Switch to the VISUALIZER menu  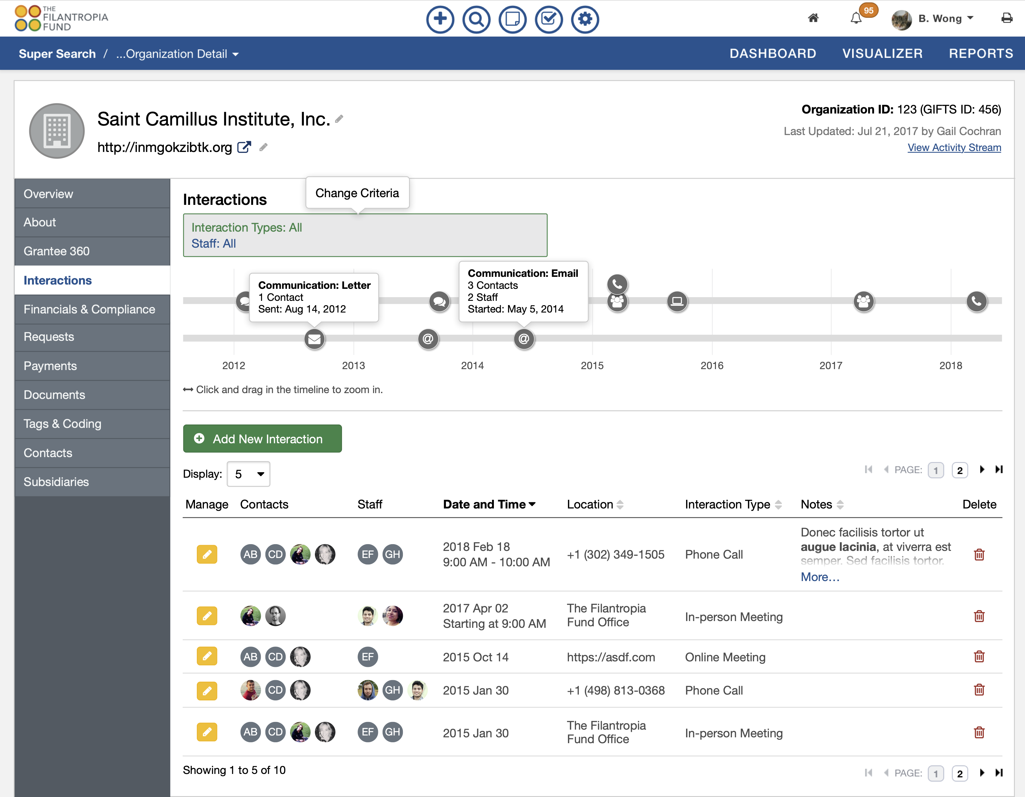(882, 53)
